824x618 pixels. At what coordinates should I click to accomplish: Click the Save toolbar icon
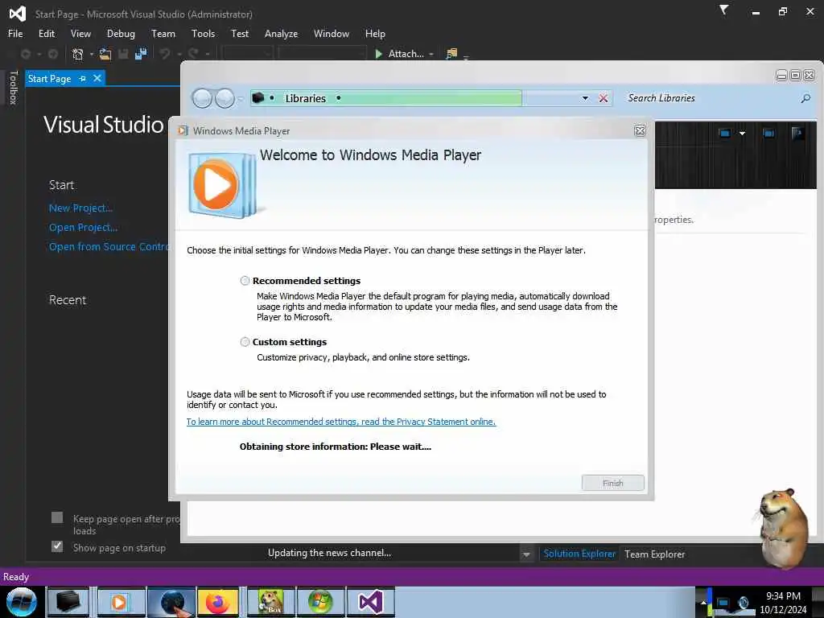123,54
